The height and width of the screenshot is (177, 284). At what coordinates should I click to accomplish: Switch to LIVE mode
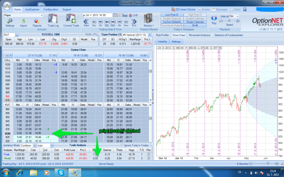point(133,15)
